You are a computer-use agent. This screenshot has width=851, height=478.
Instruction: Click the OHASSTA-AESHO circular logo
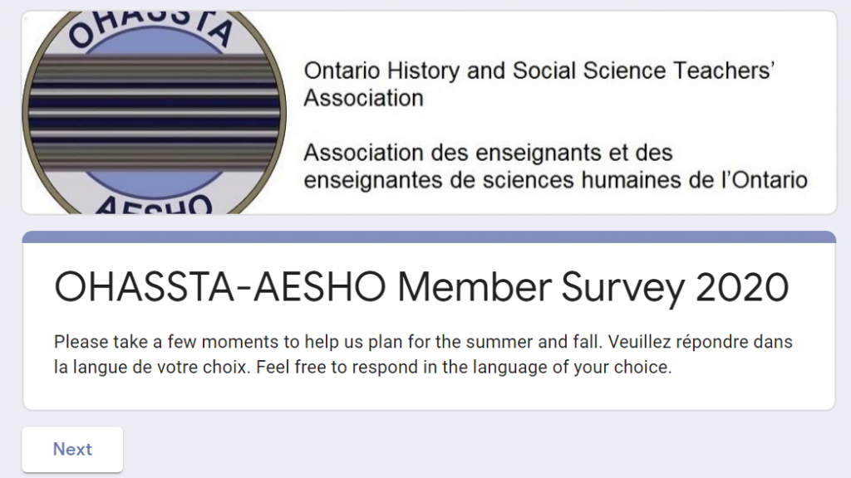(x=154, y=112)
